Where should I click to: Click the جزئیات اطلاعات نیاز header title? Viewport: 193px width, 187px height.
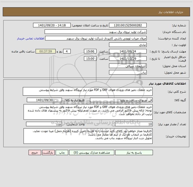point(171,12)
